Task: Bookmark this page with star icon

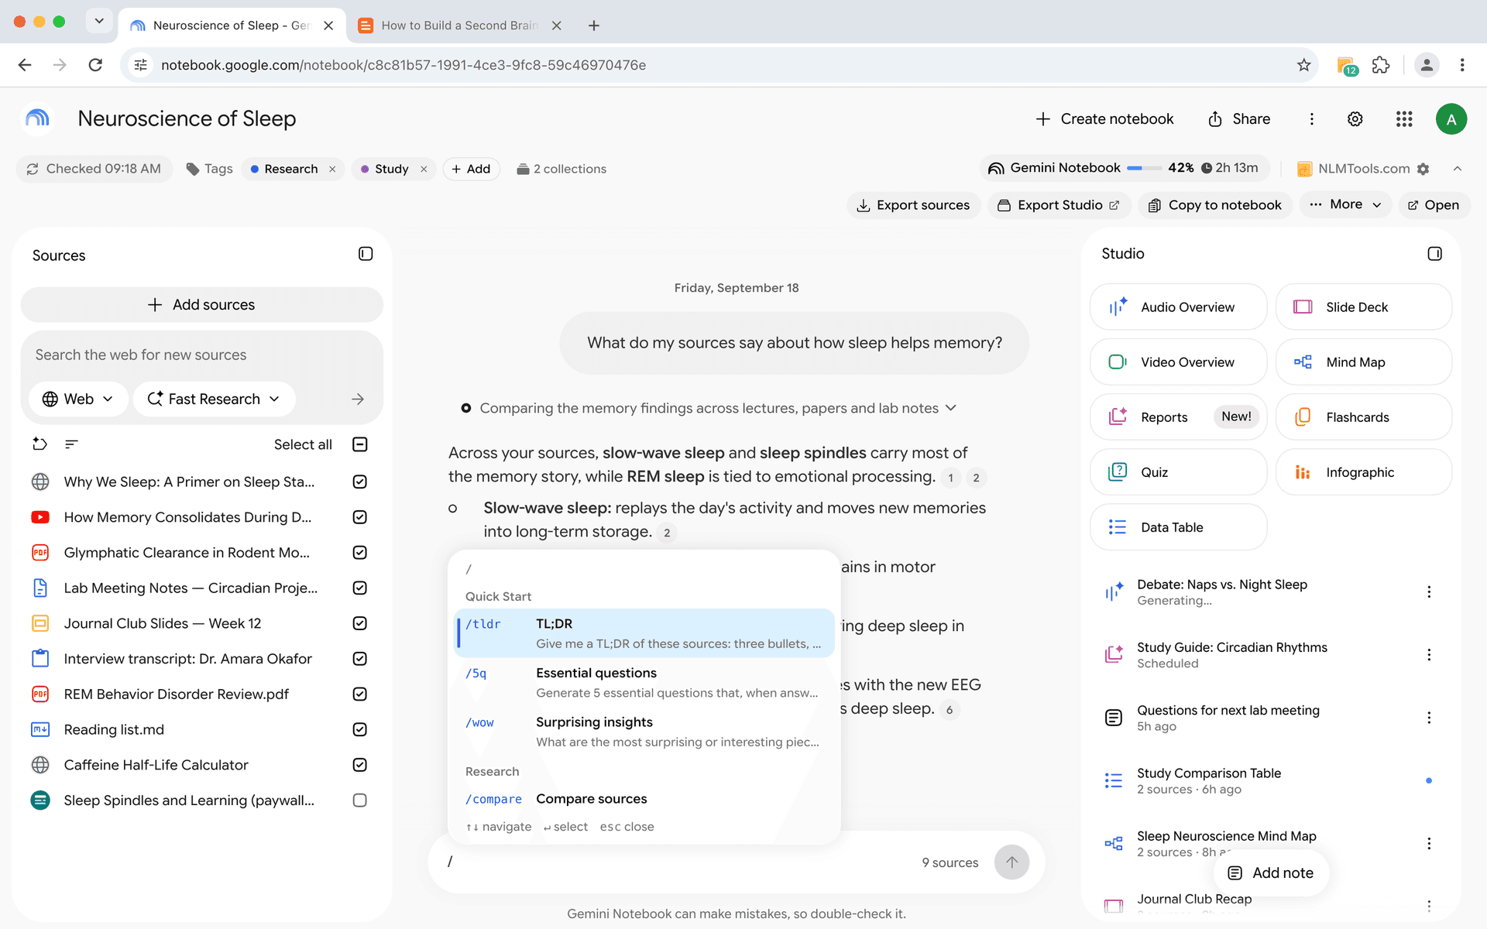Action: coord(1303,65)
